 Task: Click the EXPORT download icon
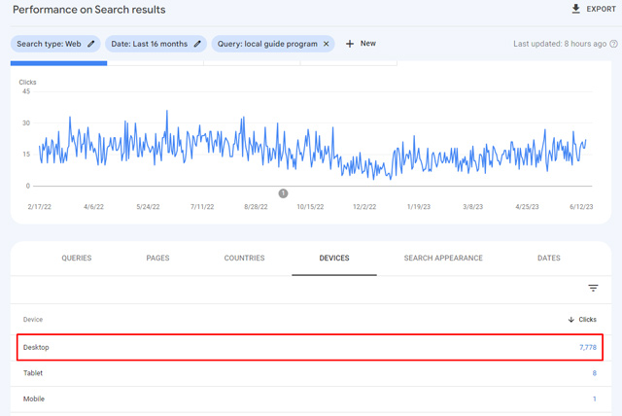(x=576, y=10)
